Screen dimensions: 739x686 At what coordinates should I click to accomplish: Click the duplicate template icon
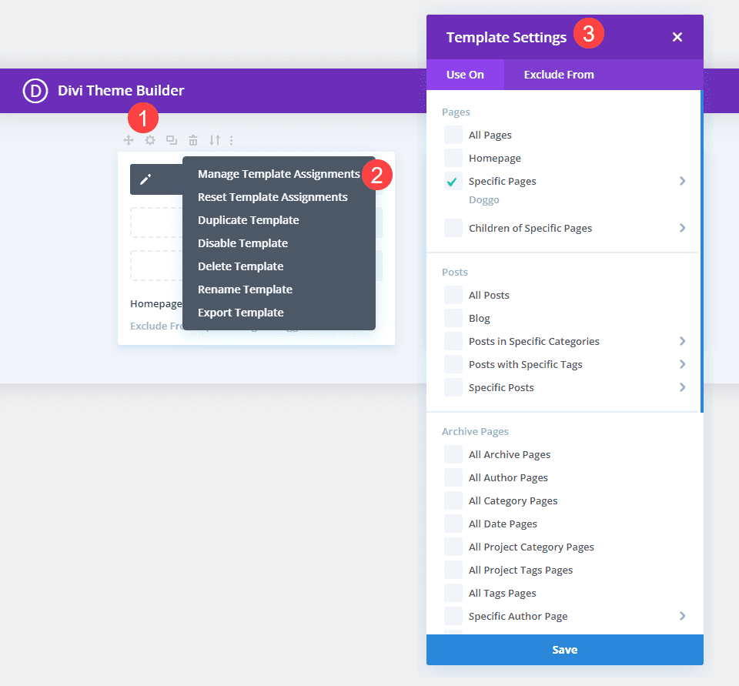(x=171, y=140)
